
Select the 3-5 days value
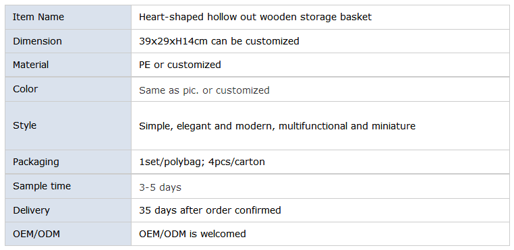tap(160, 187)
